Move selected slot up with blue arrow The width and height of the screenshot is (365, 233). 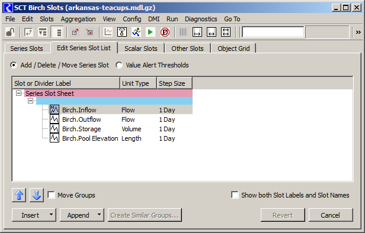pyautogui.click(x=19, y=195)
